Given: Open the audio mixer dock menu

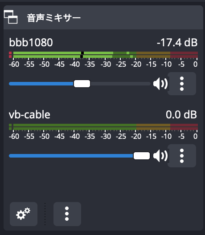Looking at the screenshot, I should point(67,214).
